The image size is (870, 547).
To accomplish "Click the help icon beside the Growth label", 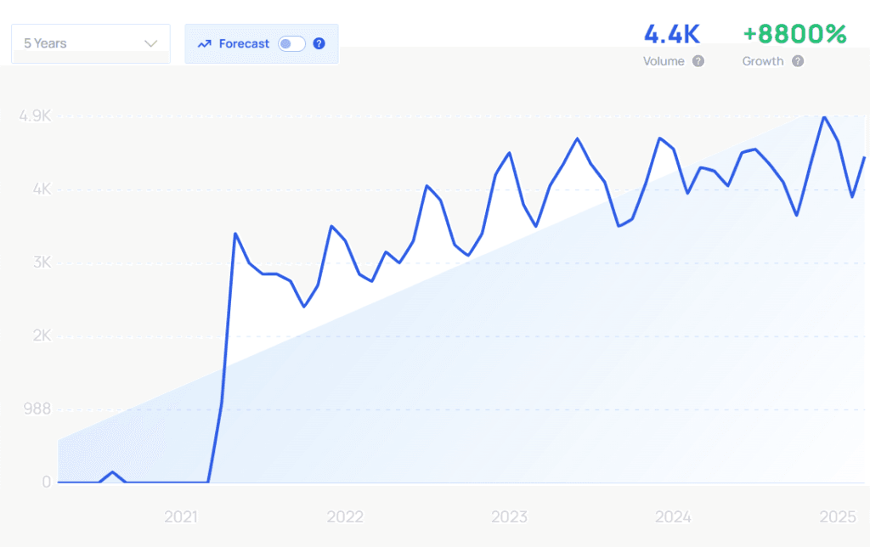I will pos(797,61).
